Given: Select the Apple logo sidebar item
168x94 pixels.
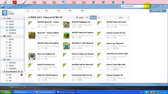Looking at the screenshot, I should click(x=7, y=30).
